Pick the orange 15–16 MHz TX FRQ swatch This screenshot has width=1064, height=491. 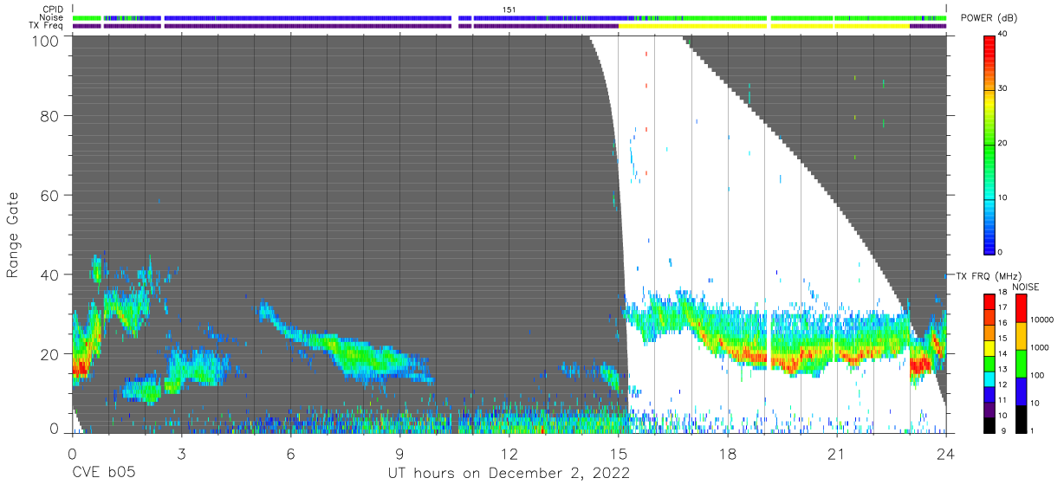click(x=989, y=333)
